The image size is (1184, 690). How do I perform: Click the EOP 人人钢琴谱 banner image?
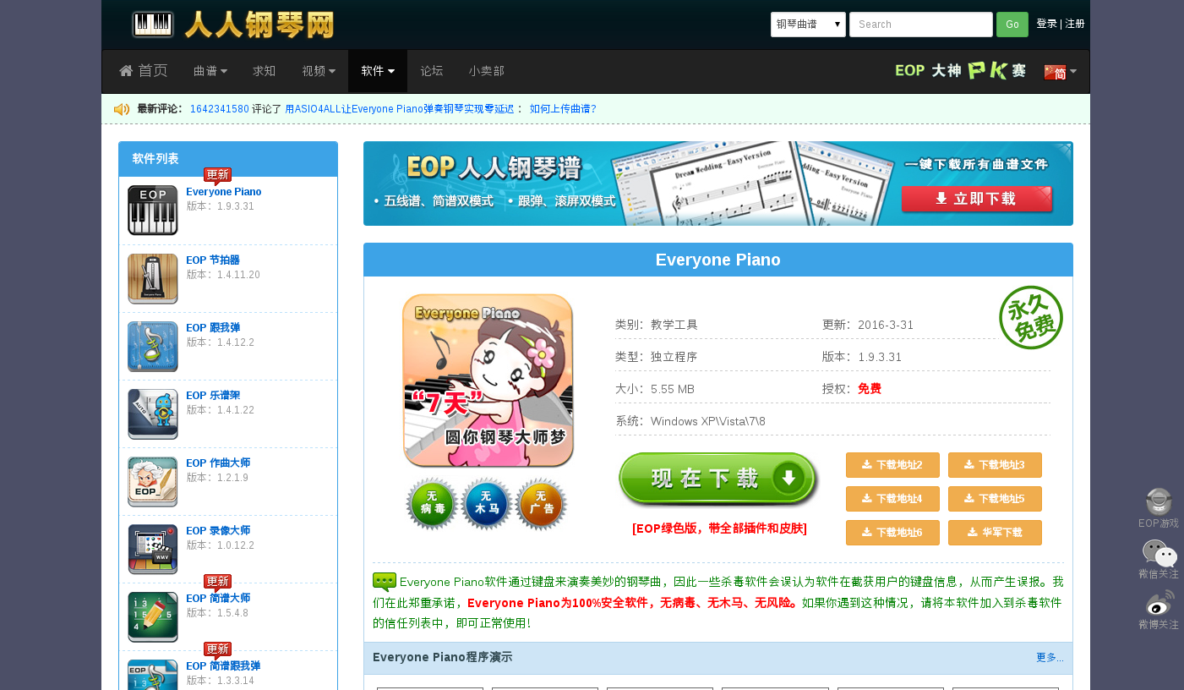click(x=718, y=183)
